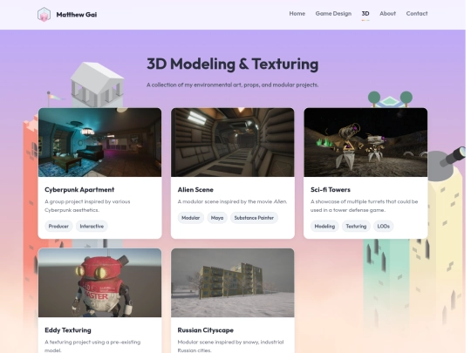Click the 'A collection of my environmental art' subtitle
The height and width of the screenshot is (353, 471).
click(233, 85)
